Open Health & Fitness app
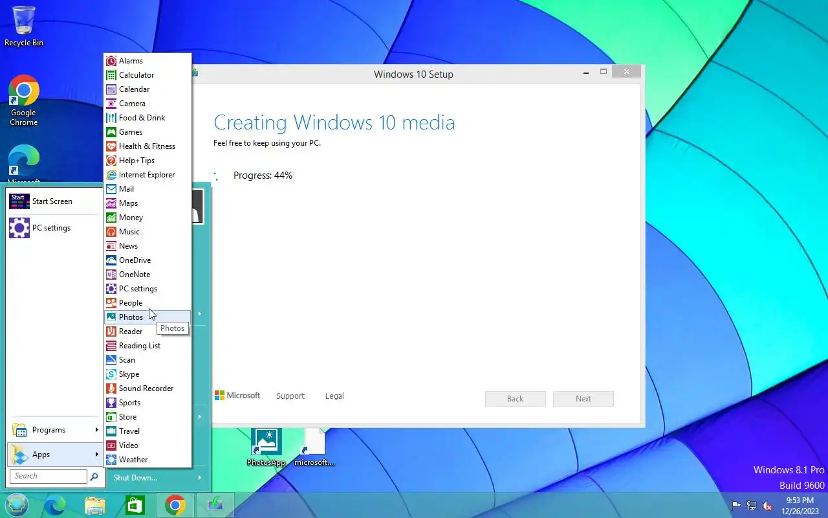Screen dimensions: 828x518 (x=147, y=146)
